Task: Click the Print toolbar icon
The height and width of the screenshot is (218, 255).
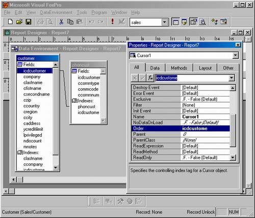Action: (x=41, y=22)
